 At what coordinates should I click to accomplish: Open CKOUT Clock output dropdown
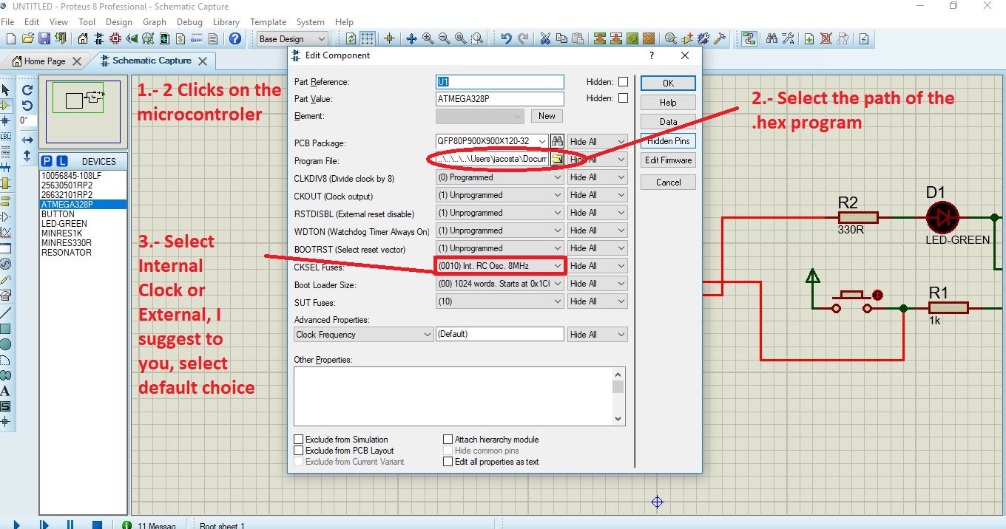[500, 195]
